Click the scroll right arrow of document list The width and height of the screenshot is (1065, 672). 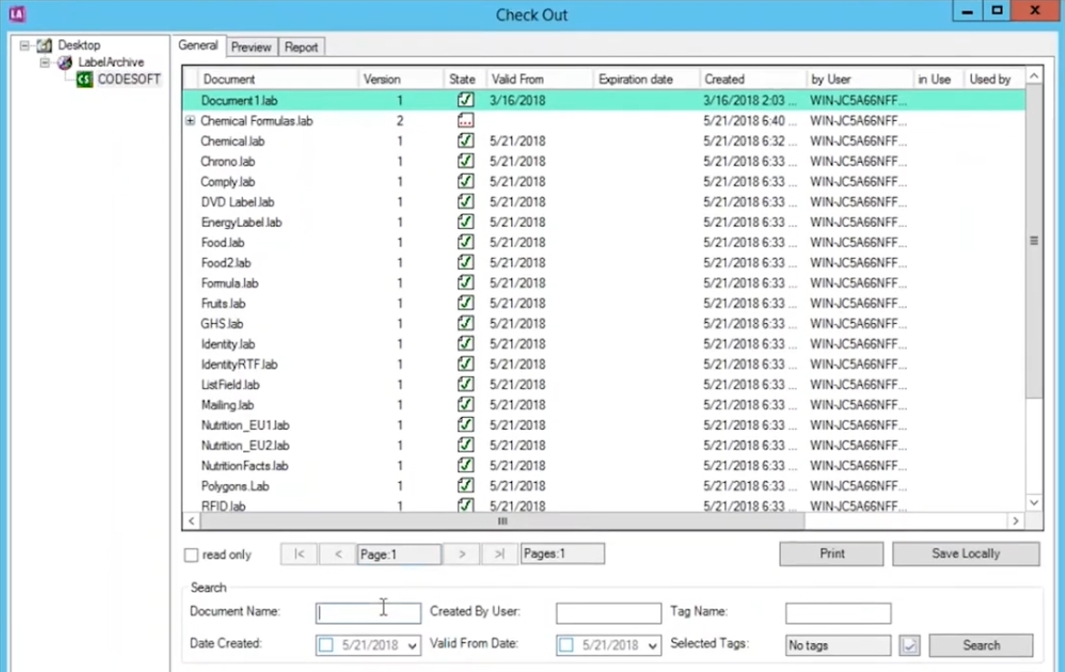tap(1016, 521)
